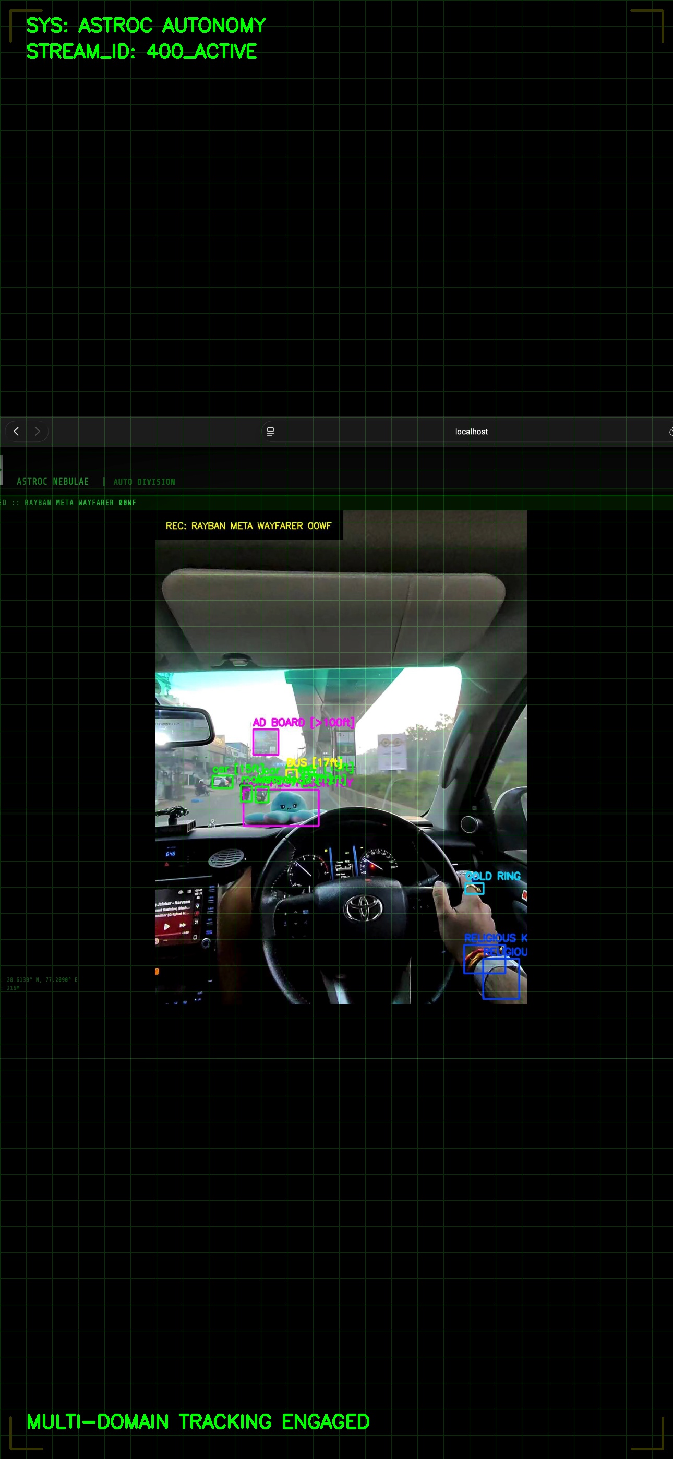The height and width of the screenshot is (1459, 673).
Task: Click the browser back arrow
Action: [x=16, y=432]
